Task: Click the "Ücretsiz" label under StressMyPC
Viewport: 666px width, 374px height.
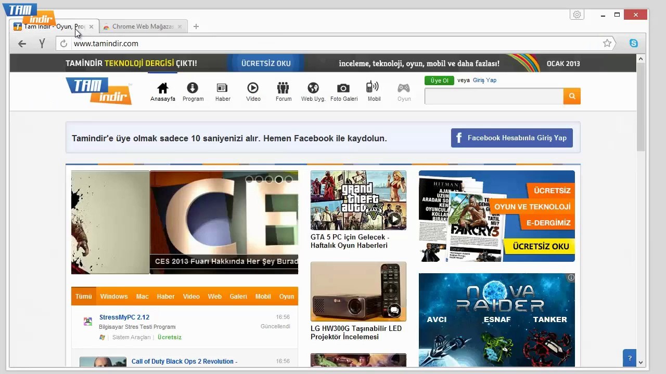Action: coord(170,337)
